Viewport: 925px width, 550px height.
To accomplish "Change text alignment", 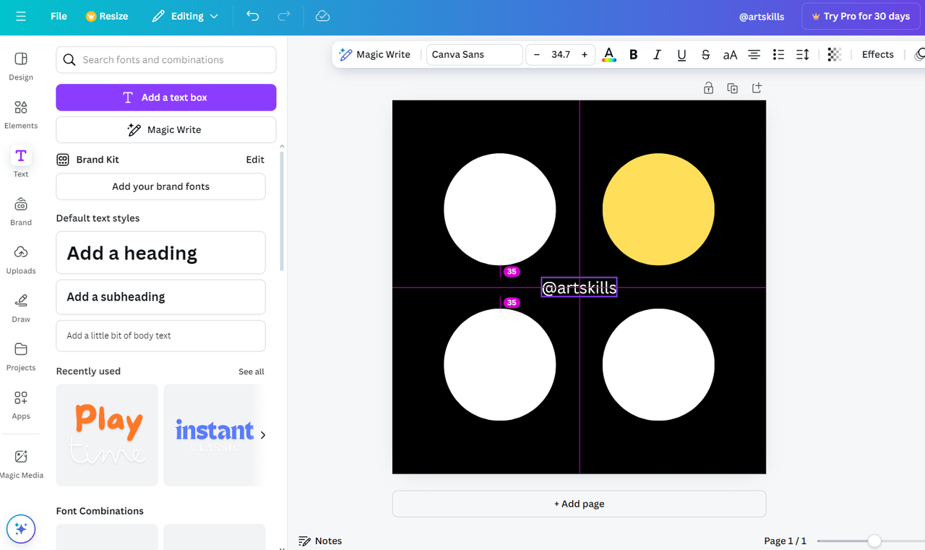I will pyautogui.click(x=754, y=54).
